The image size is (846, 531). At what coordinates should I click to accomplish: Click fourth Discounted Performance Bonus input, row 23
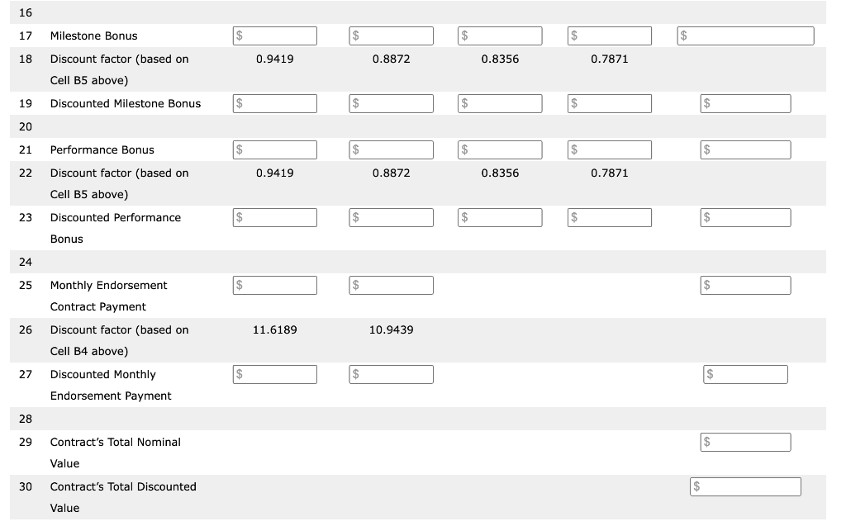(x=609, y=218)
